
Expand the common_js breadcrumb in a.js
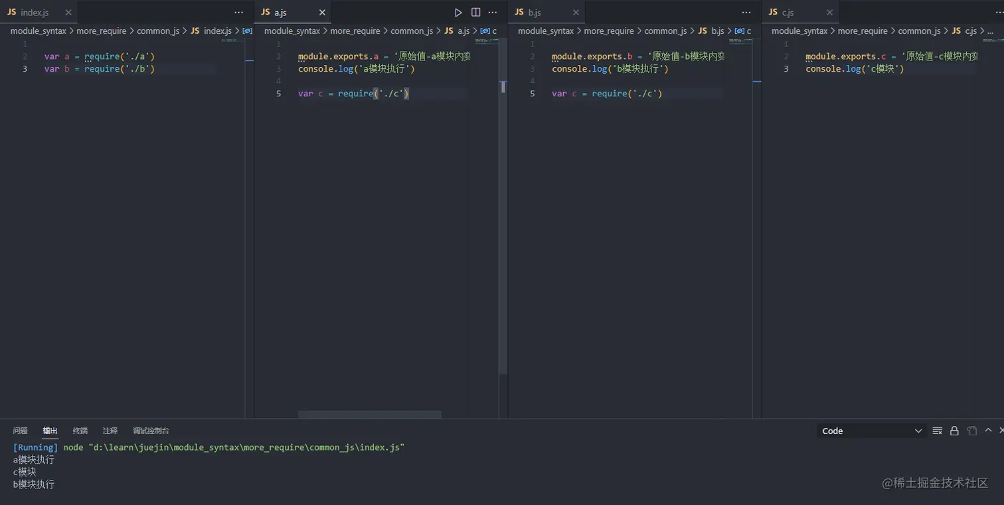pyautogui.click(x=412, y=31)
